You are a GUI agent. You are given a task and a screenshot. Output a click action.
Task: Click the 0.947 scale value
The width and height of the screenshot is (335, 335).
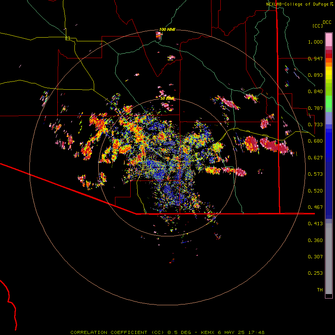point(315,58)
